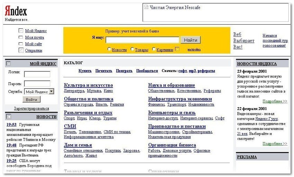Click the icon beside Мой сайт link
Viewport: 294px width, 177px height.
21,44
